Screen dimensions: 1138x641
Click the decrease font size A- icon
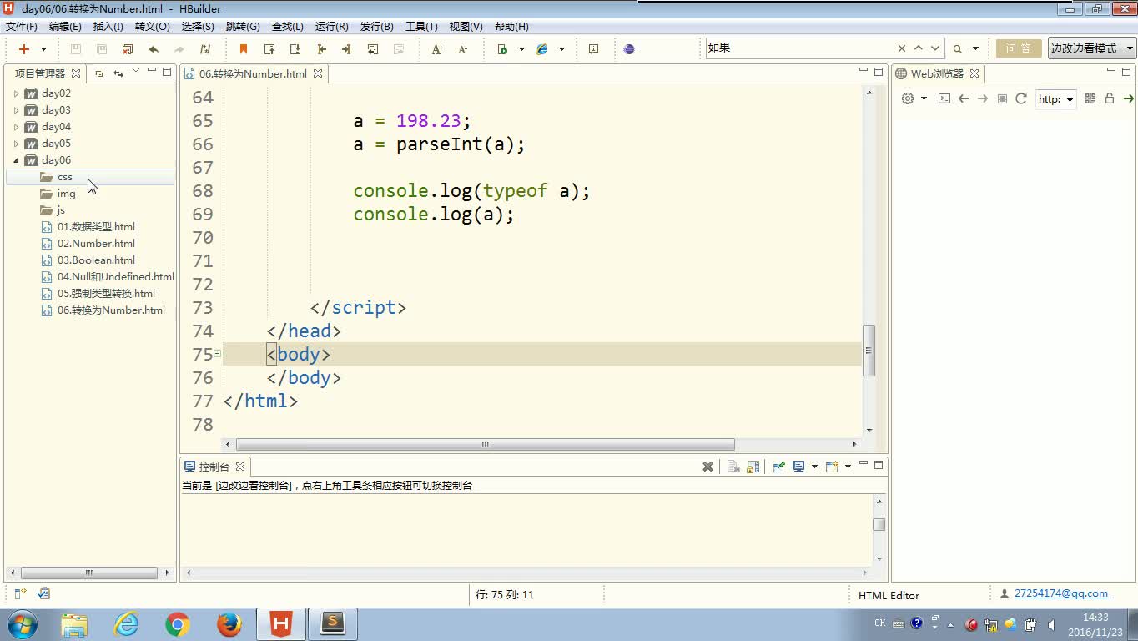pyautogui.click(x=462, y=49)
